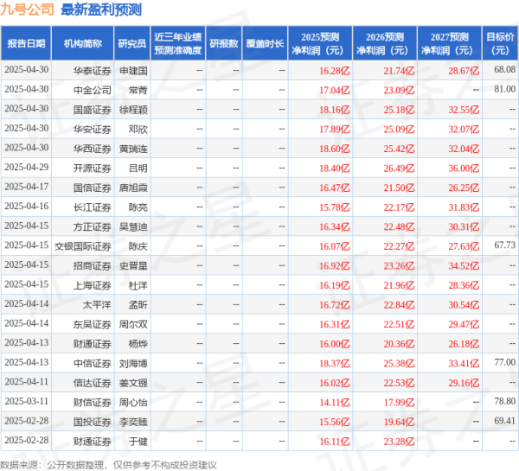Click the 15.78亿 profit value
The width and height of the screenshot is (519, 471).
click(x=334, y=207)
